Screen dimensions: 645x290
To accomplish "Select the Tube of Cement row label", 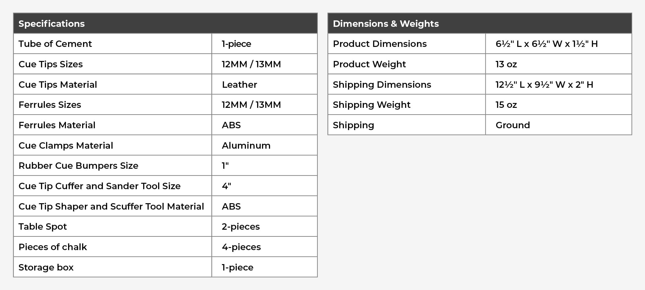I will pyautogui.click(x=55, y=44).
